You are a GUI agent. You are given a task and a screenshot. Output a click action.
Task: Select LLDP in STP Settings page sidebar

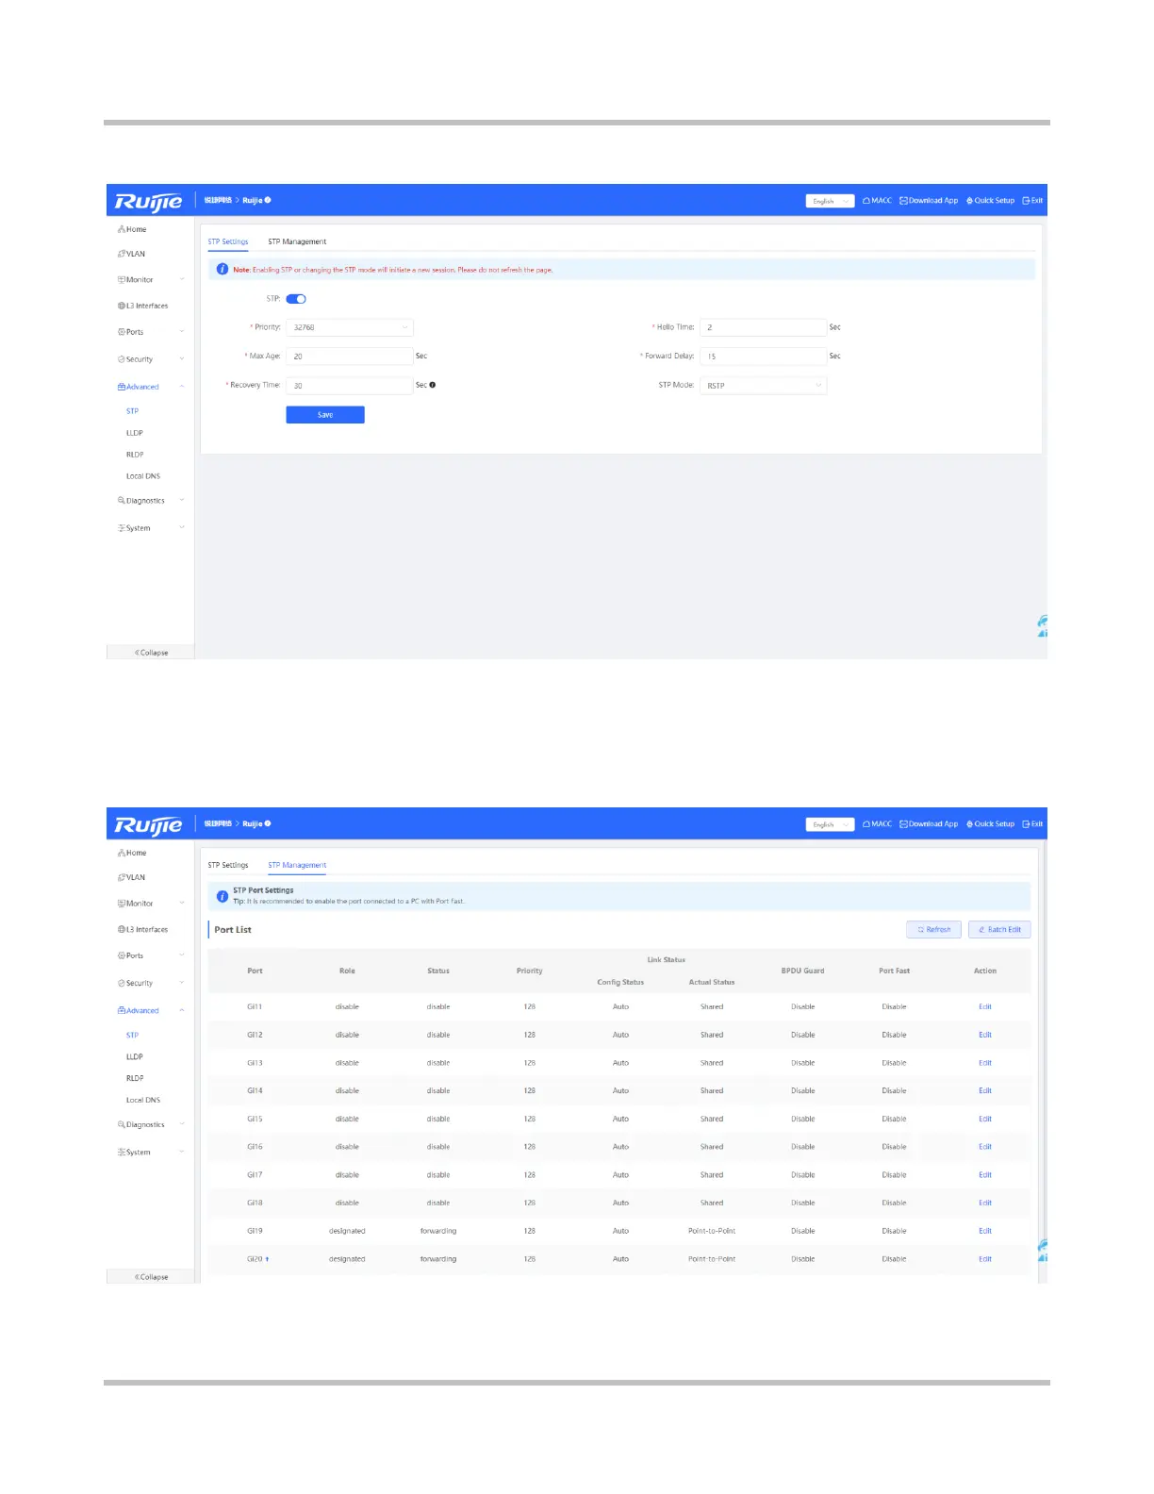click(135, 433)
